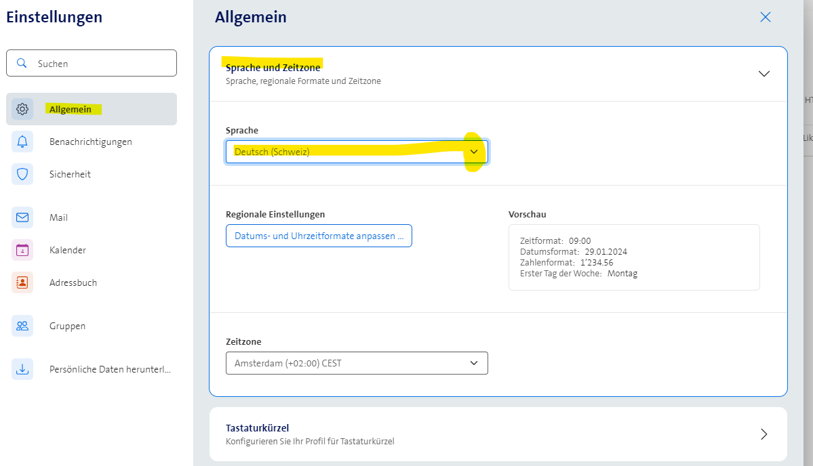Click the download icon for personal data
The image size is (813, 466).
(22, 369)
